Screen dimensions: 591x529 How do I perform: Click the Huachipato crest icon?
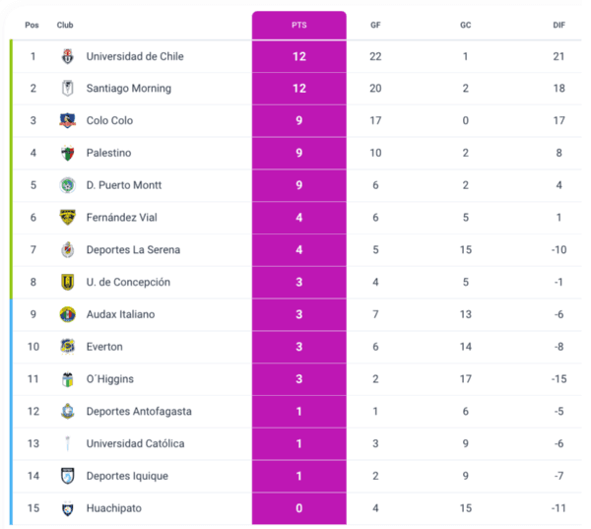coord(67,508)
